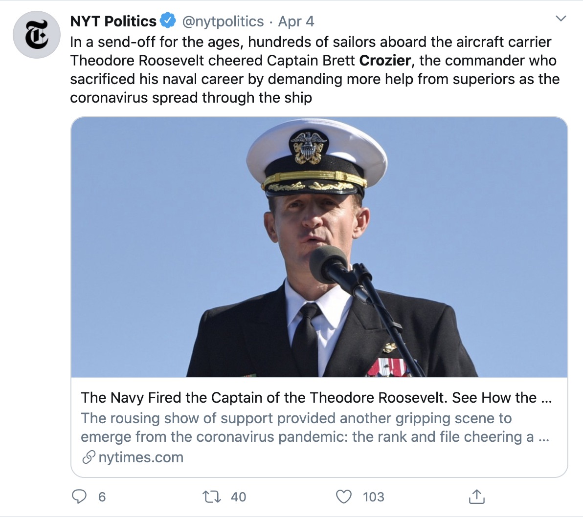Click the bolded word Crozier in tweet

(385, 61)
